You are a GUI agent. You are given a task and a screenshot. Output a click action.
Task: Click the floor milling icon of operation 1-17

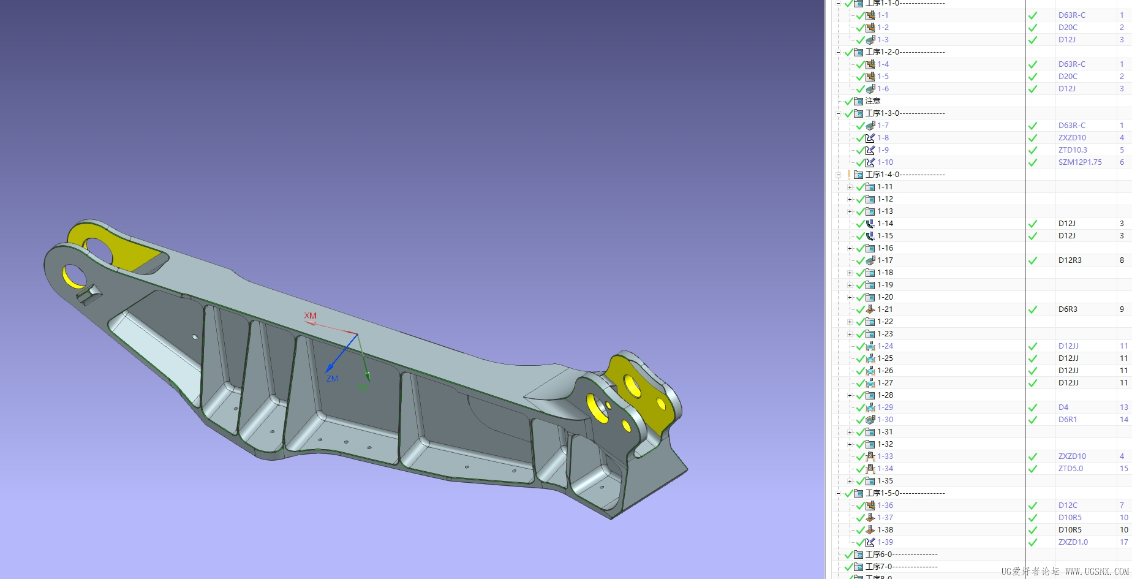(x=870, y=260)
